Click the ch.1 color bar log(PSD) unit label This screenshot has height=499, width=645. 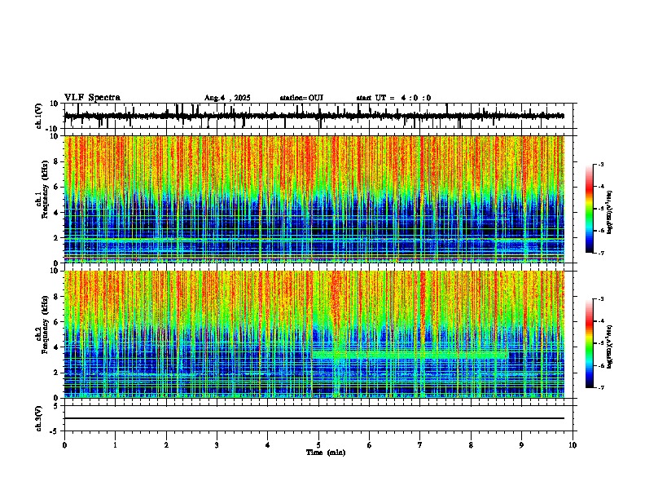pyautogui.click(x=609, y=212)
